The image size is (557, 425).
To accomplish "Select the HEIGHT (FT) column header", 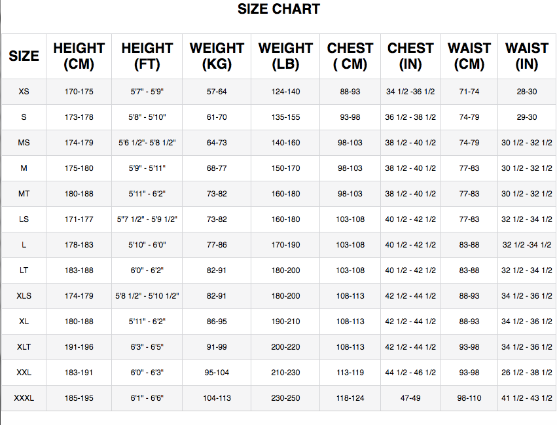I will point(147,56).
